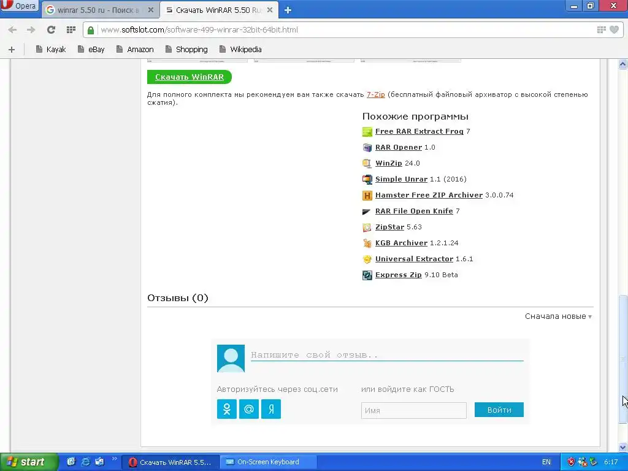Screen dimensions: 628x471
Task: Go back to the previous page
Action: (x=12, y=29)
